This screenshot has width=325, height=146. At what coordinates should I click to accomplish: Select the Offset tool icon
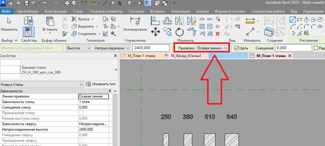coord(167,21)
